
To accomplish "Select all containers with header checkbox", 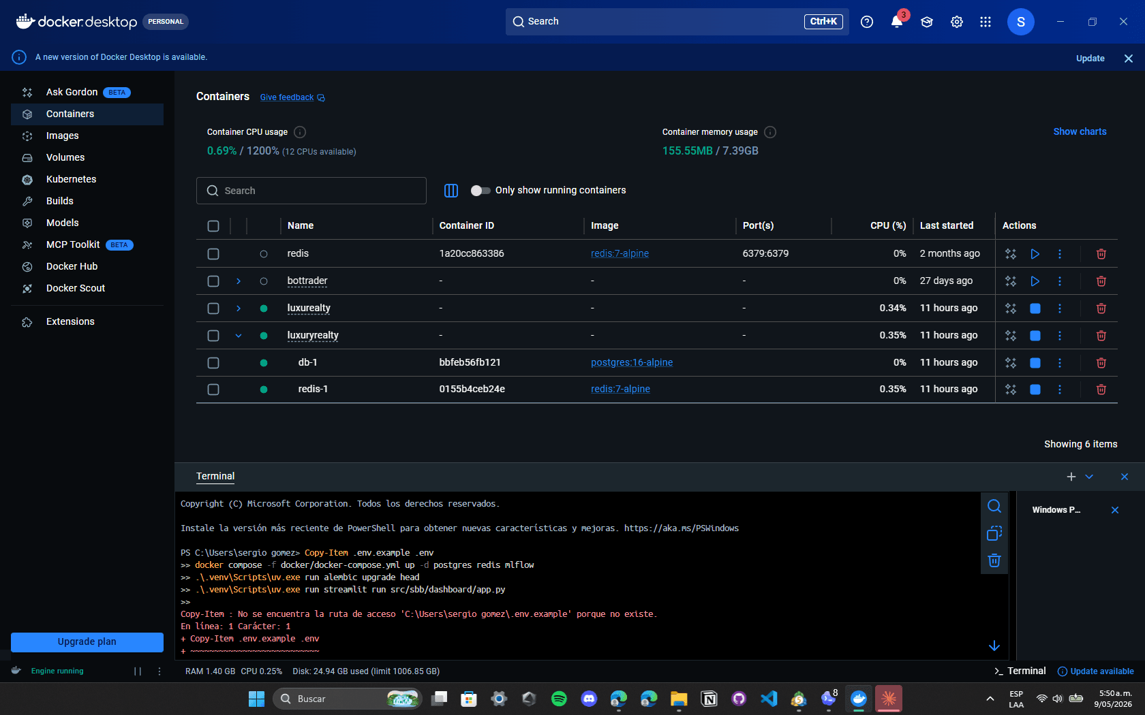I will (x=213, y=226).
